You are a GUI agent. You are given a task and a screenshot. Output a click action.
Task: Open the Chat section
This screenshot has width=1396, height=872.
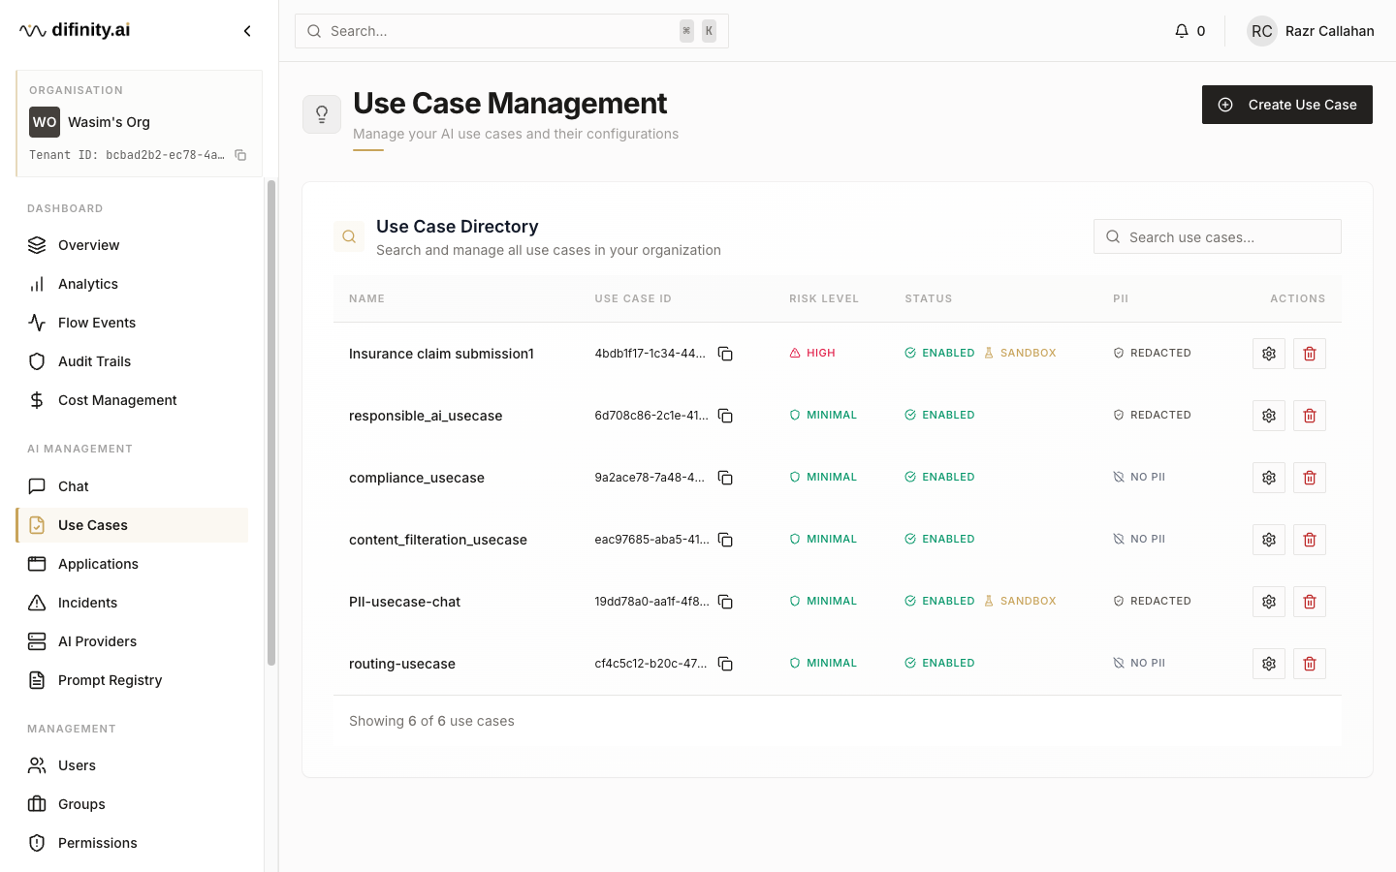click(132, 486)
